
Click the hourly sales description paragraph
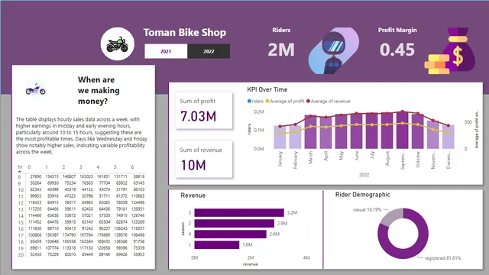pos(82,136)
